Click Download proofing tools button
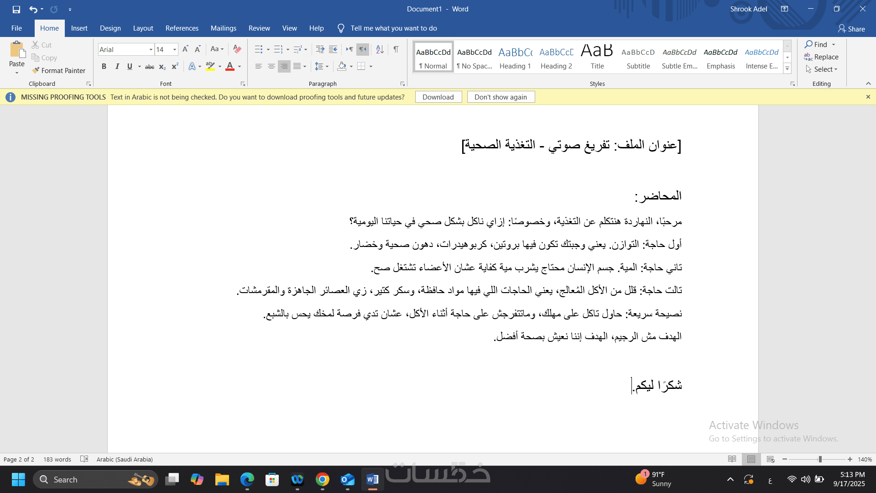 point(438,97)
